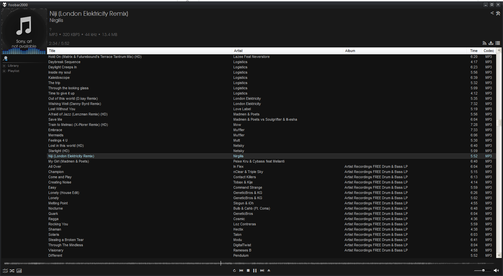Sort playlist by the Codec column header
This screenshot has width=503, height=276.
tap(489, 51)
